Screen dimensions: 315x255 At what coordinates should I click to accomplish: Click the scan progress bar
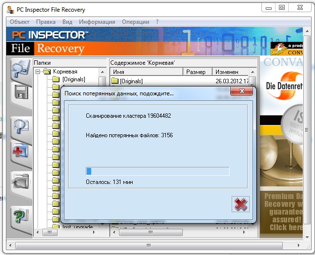click(x=157, y=171)
